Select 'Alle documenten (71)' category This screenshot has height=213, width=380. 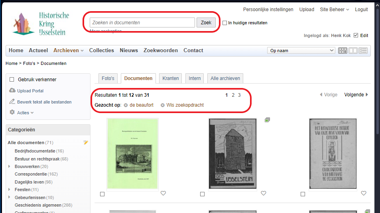pos(31,143)
